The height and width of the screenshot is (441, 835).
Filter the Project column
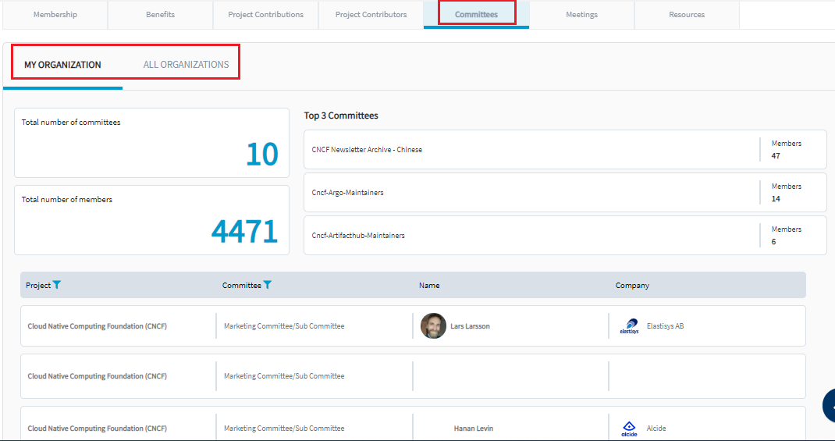coord(57,285)
